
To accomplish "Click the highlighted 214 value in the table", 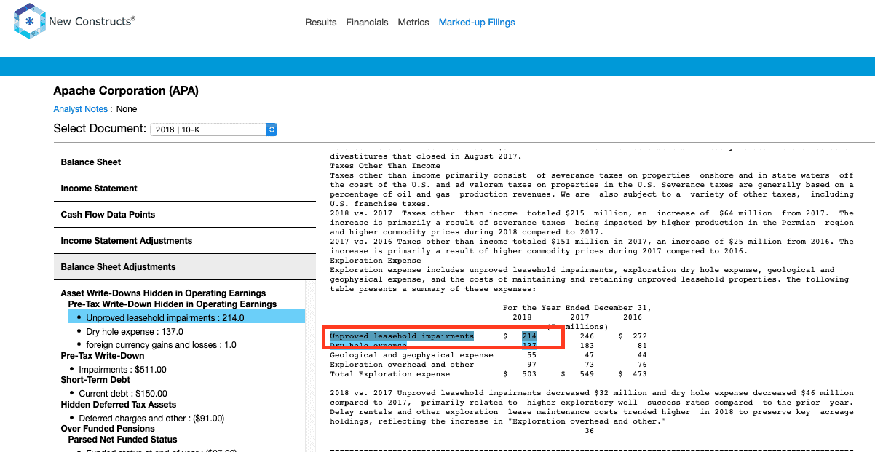I will point(529,336).
